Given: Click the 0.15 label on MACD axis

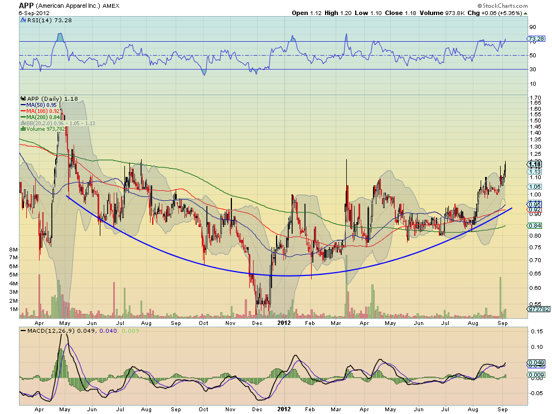Looking at the screenshot, I should coord(537,332).
